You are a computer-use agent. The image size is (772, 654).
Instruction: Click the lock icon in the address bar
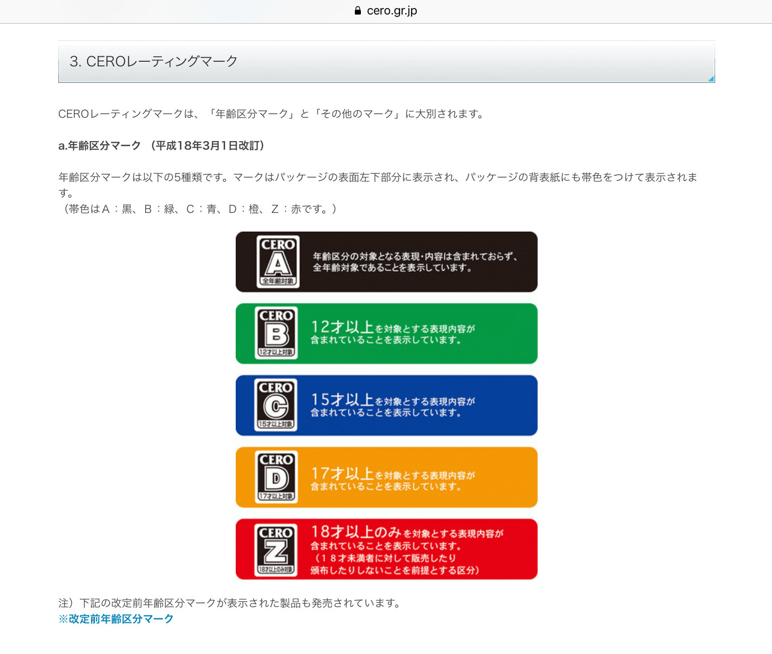(358, 11)
